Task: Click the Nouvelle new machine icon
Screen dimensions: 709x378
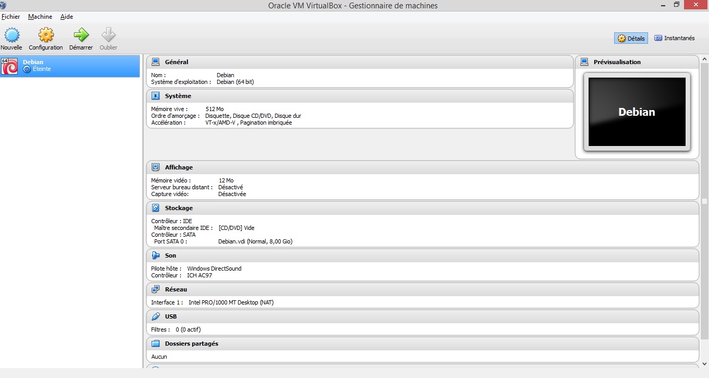Action: 11,35
